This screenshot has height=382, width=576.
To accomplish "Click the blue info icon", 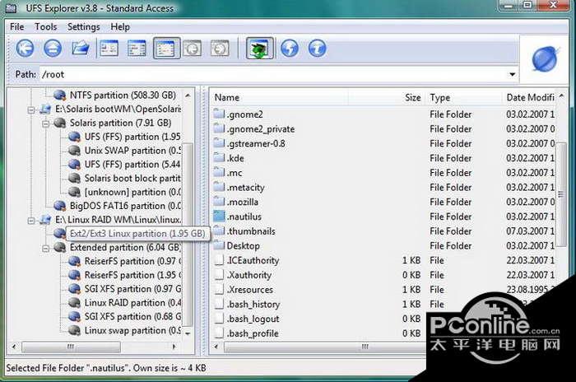I will coord(318,49).
